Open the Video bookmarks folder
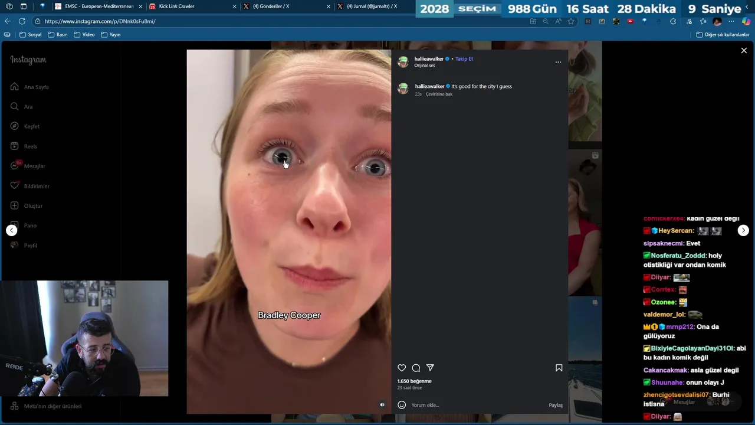755x425 pixels. click(x=84, y=35)
